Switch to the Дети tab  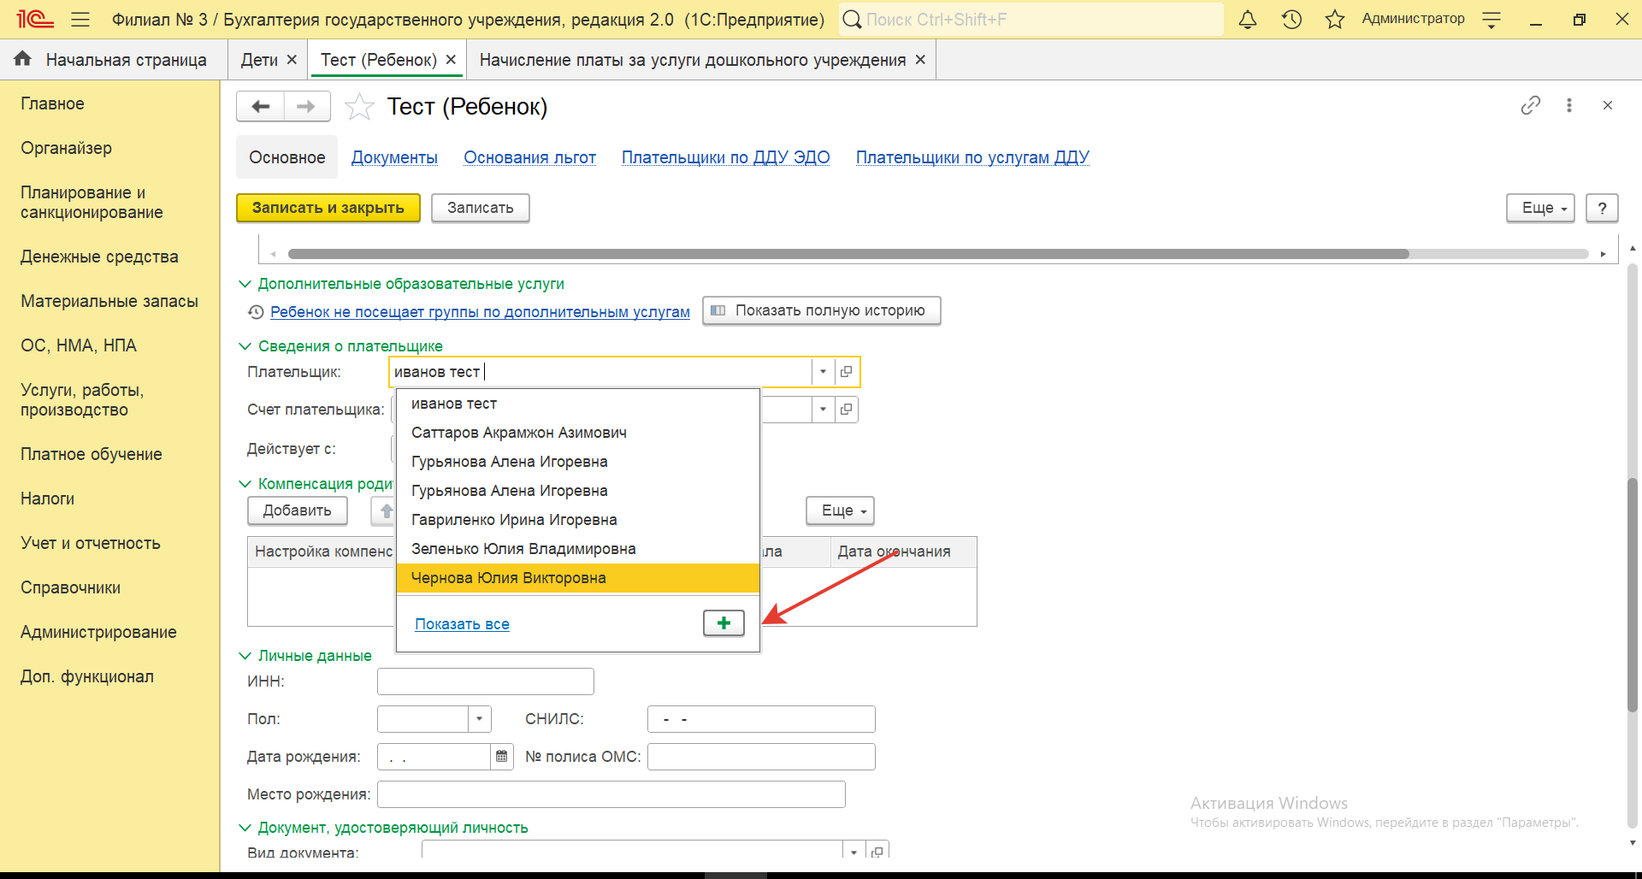(259, 60)
